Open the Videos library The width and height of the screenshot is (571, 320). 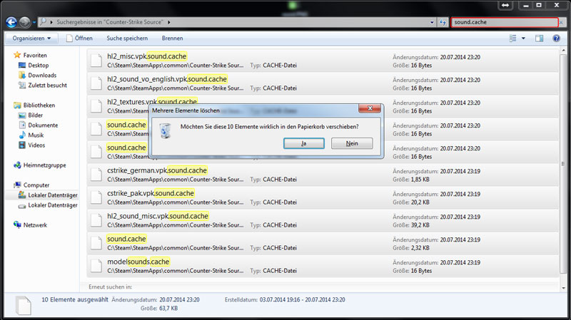click(31, 145)
